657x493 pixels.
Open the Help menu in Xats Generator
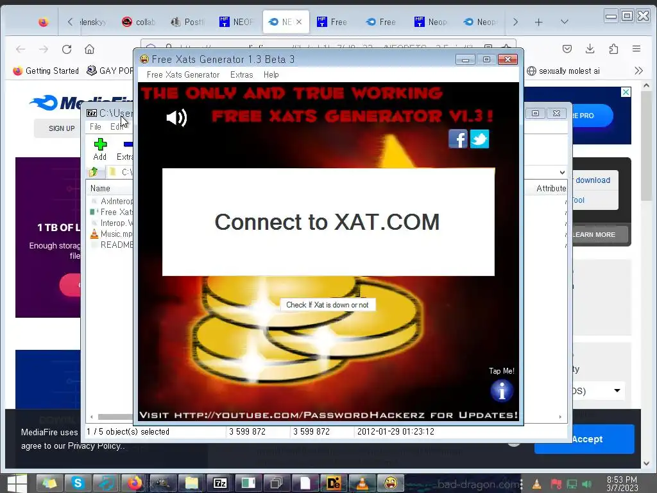click(271, 74)
